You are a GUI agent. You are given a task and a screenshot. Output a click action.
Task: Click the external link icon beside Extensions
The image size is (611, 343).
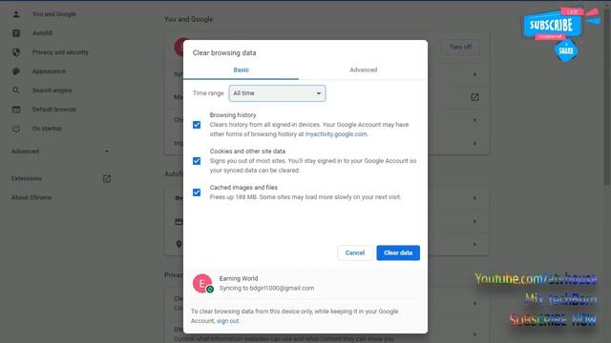(107, 178)
